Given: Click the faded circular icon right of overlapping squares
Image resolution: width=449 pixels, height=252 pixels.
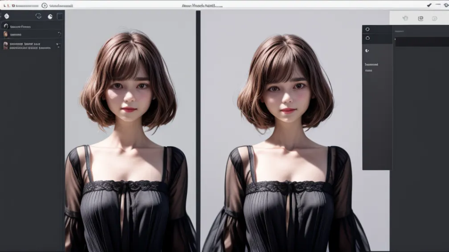Looking at the screenshot, I should (434, 18).
